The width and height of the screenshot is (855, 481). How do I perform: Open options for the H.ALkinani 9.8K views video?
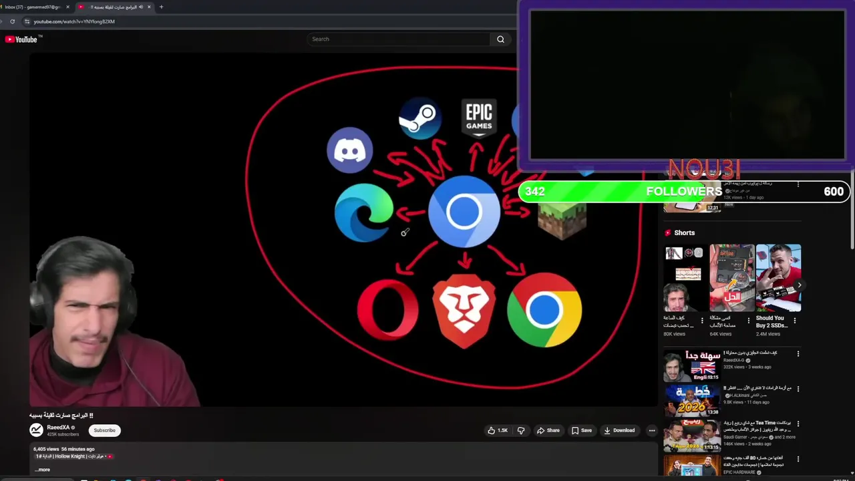pos(798,389)
